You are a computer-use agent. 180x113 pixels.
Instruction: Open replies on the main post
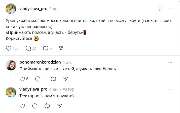coord(28,48)
